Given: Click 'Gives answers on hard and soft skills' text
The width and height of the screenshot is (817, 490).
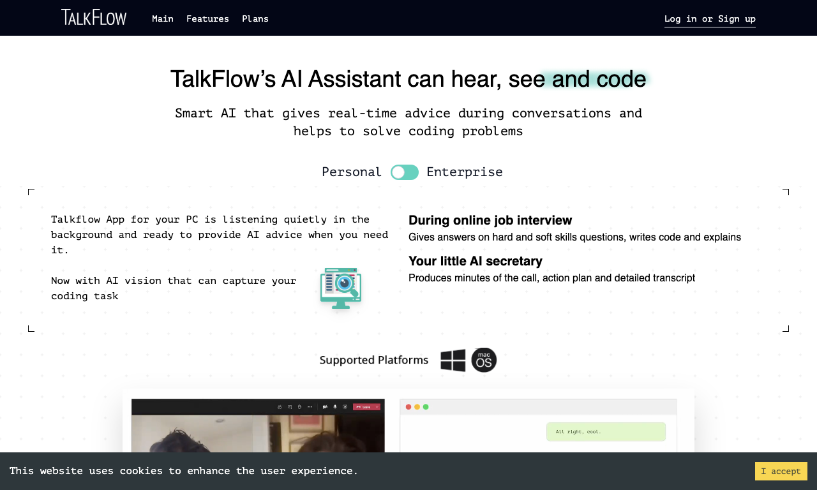Looking at the screenshot, I should click(574, 237).
